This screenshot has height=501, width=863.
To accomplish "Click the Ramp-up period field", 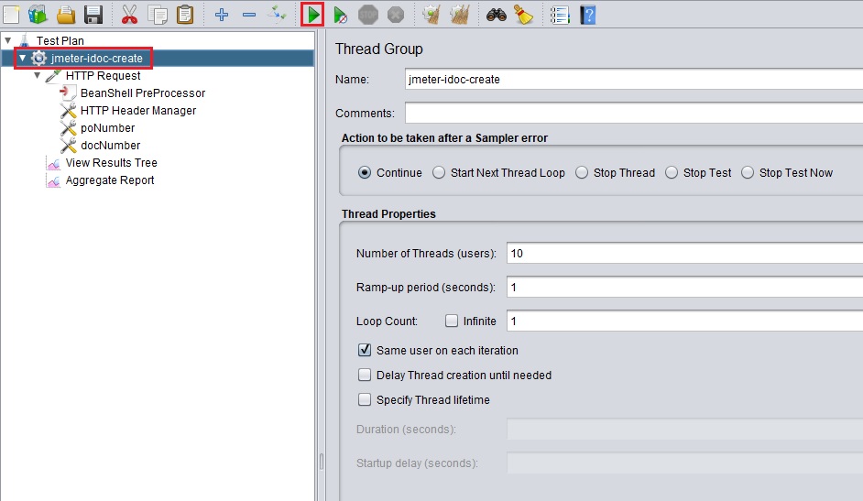I will (x=684, y=287).
